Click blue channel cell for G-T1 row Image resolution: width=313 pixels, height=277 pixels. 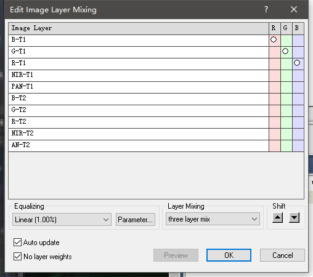click(298, 52)
